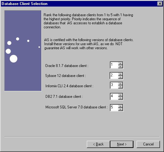Click Sybase 12 client spinner up arrow
Image resolution: width=164 pixels, height=152 pixels.
coord(120,74)
